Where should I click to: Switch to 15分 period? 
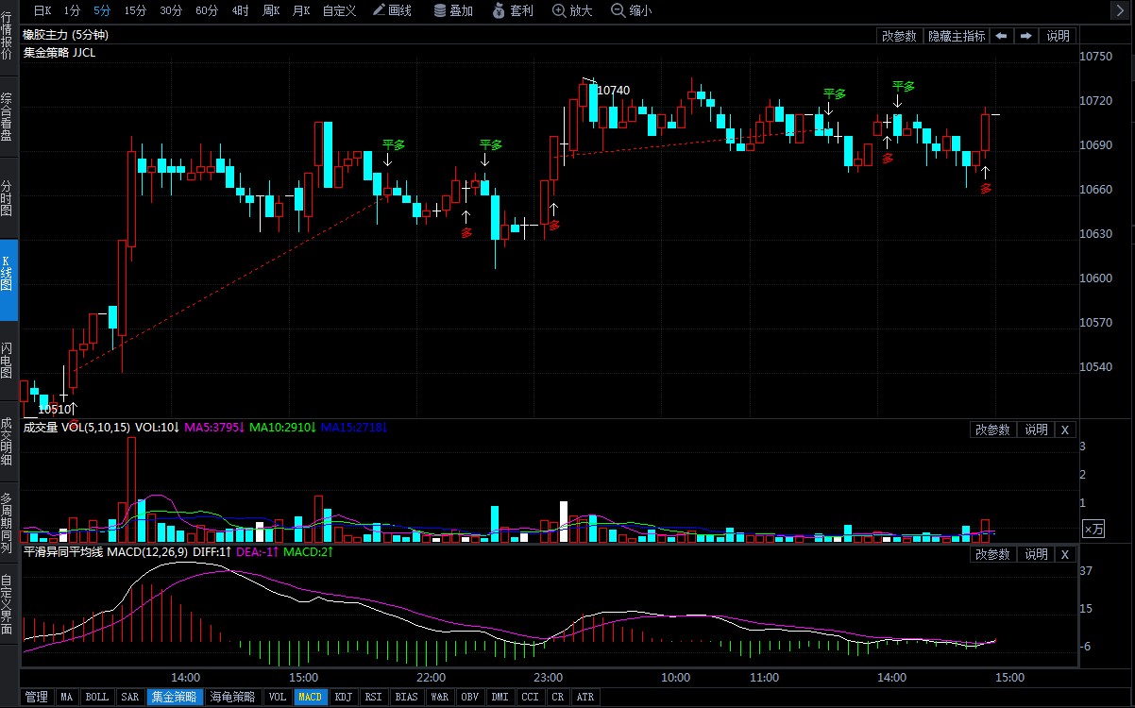point(135,10)
